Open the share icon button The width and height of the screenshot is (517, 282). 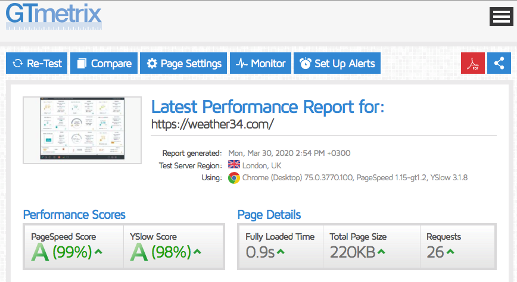(499, 63)
